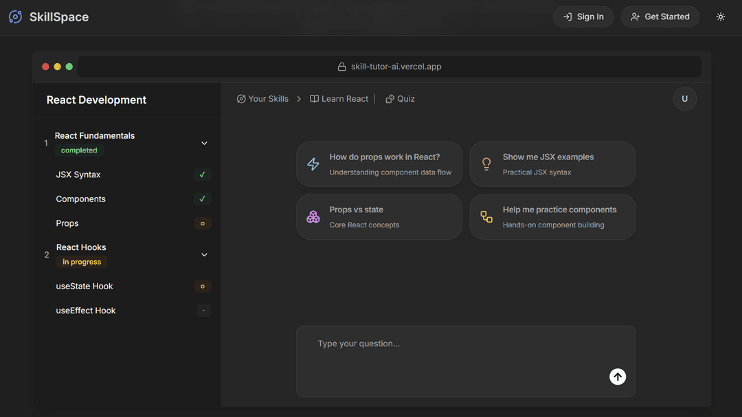Click the lock icon in address bar
This screenshot has height=417, width=742.
pos(341,67)
